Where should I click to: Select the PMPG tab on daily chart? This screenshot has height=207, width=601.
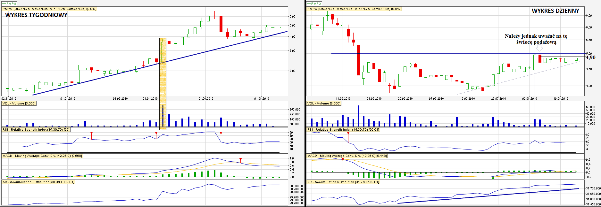pos(314,4)
